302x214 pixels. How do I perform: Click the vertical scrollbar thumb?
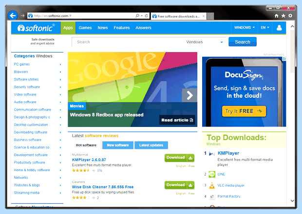(x=292, y=52)
